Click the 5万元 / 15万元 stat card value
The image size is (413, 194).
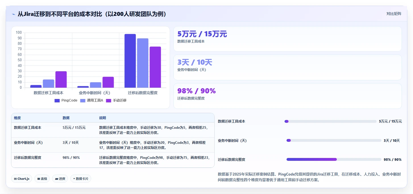coord(202,34)
